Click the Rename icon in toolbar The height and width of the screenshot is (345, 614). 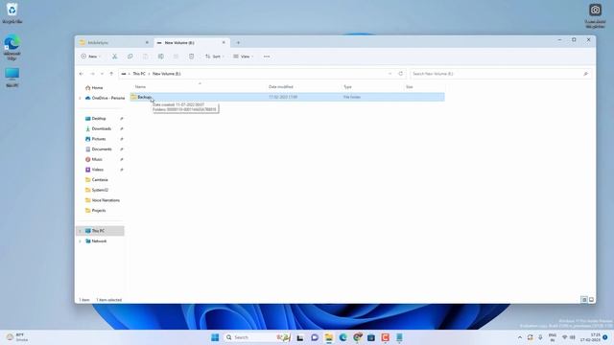pos(160,57)
